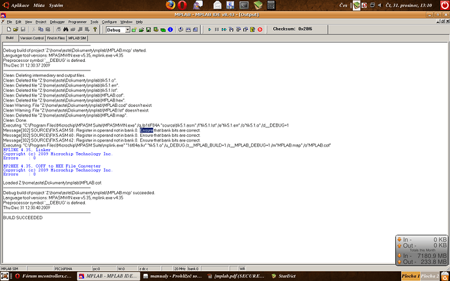
Task: Paste with the clipboard icon
Action: coord(48,29)
